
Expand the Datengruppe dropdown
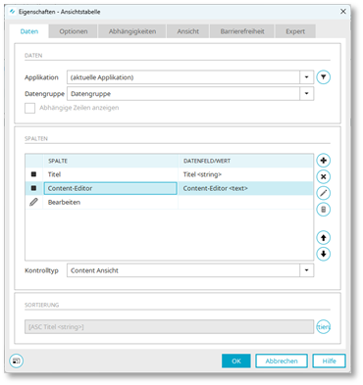coord(306,94)
